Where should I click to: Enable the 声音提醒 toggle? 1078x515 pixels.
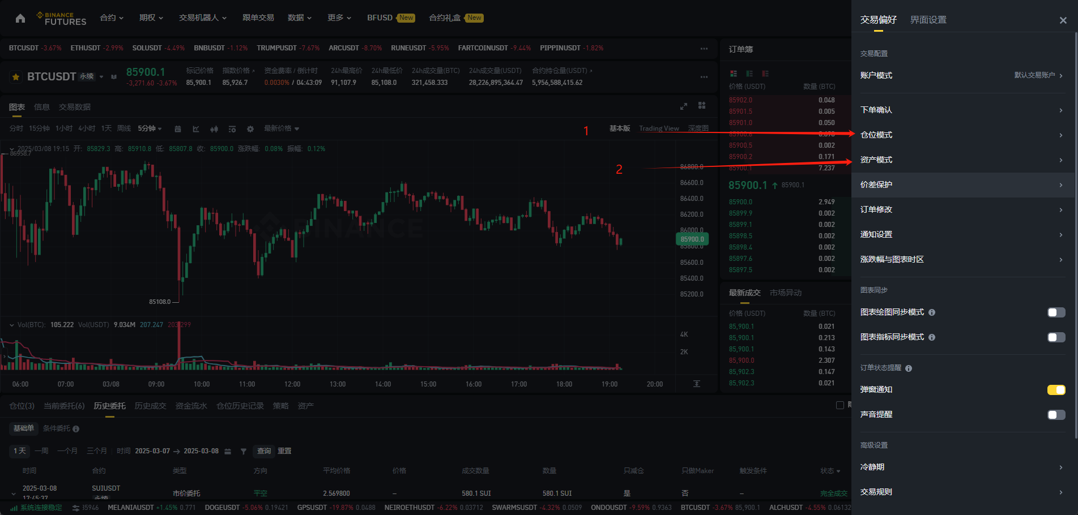coord(1056,415)
